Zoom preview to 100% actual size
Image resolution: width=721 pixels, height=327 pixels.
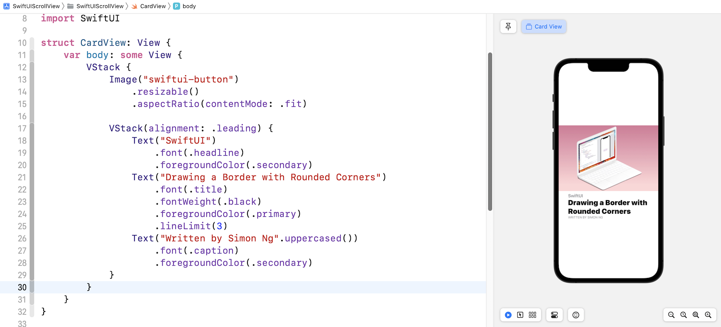(683, 315)
